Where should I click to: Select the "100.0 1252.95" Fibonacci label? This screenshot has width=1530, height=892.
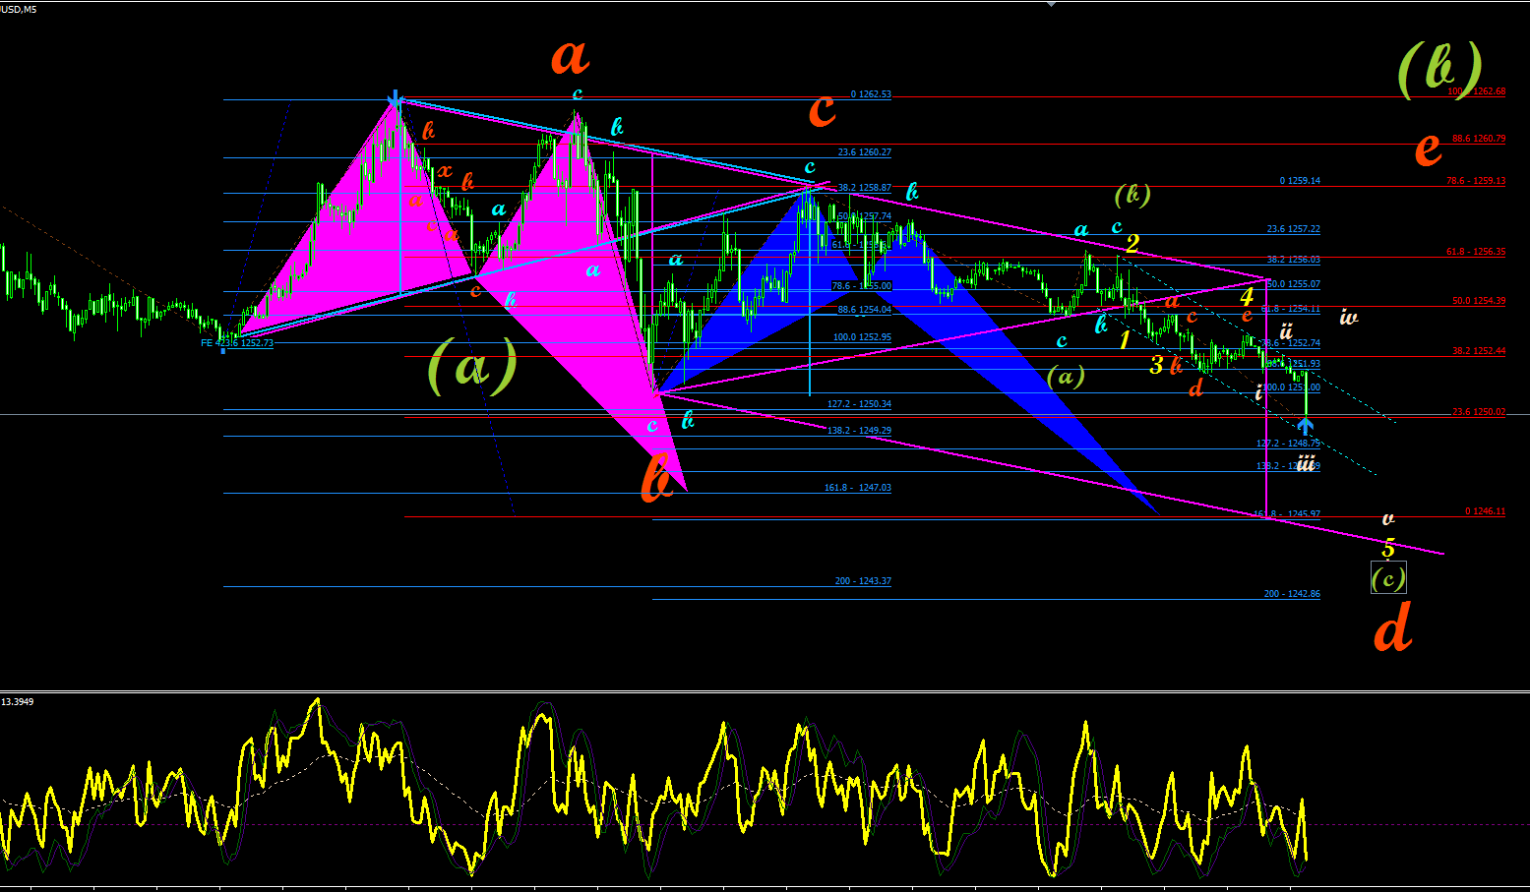click(x=862, y=337)
